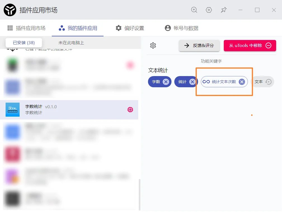Remove the 字数 keyword with its X icon
This screenshot has height=212, width=282.
pos(166,82)
